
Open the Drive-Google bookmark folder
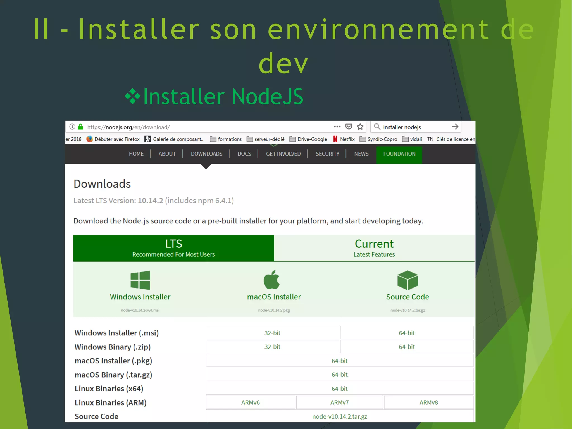click(x=308, y=139)
